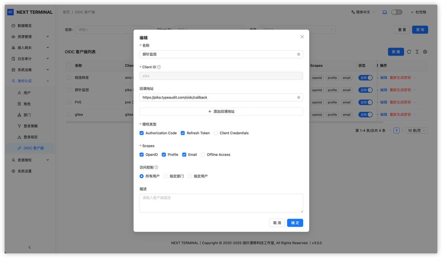Toggle the dark mode theme switch
The image size is (442, 258).
click(397, 12)
